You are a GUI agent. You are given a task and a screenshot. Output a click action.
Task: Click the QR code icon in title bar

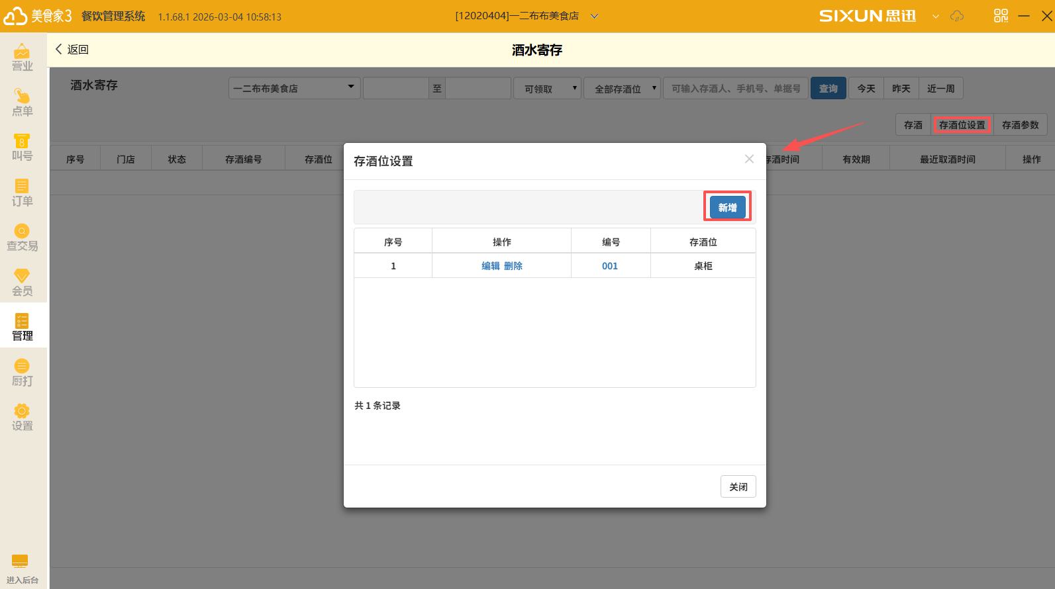tap(1001, 16)
